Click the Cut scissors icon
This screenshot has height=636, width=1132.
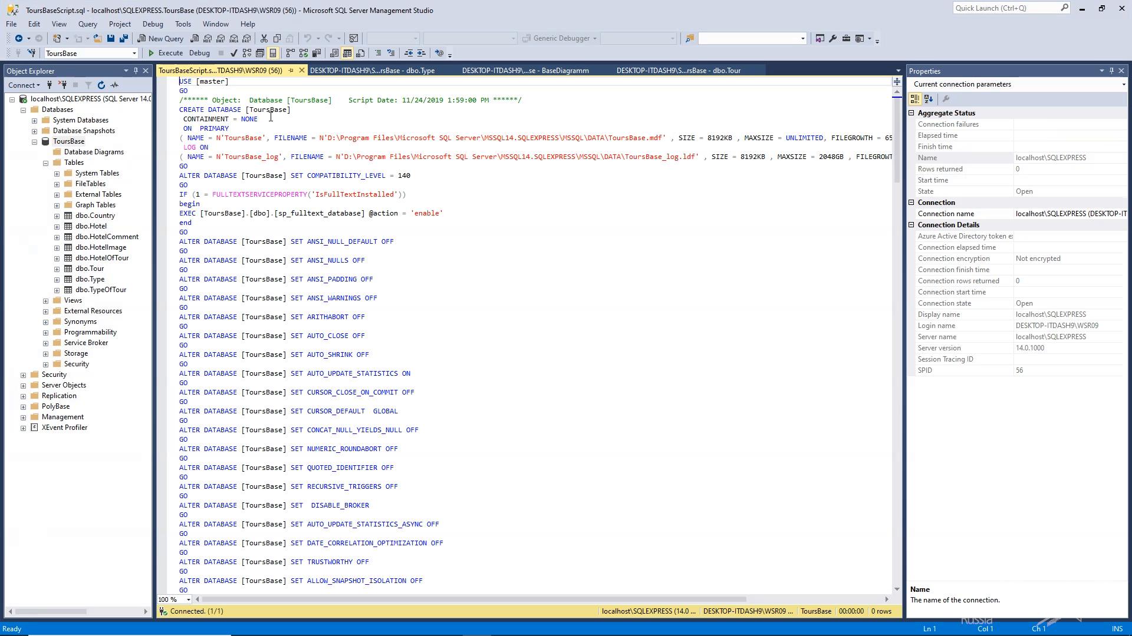(x=264, y=38)
